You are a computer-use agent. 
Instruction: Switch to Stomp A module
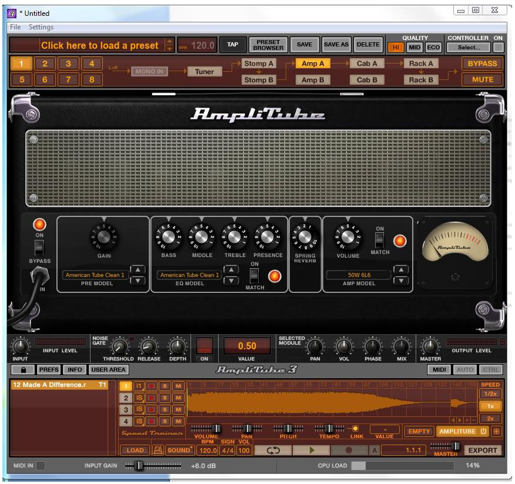coord(259,64)
